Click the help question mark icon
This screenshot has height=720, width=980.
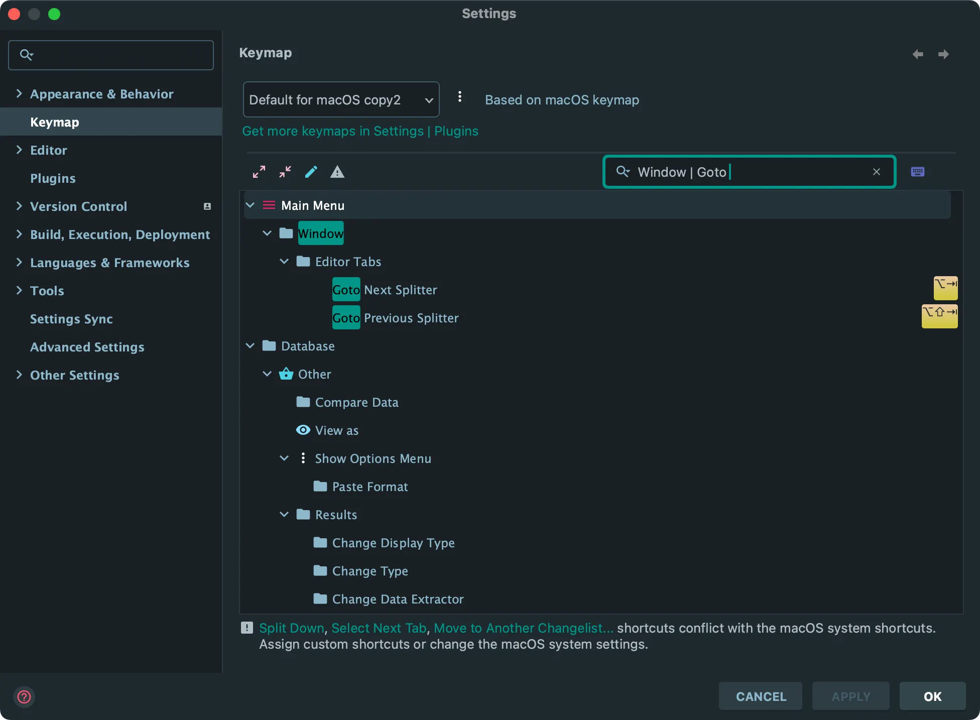pos(24,696)
